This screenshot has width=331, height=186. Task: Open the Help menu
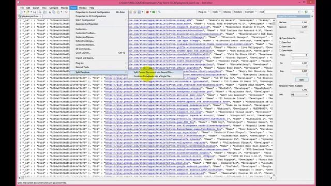92,8
